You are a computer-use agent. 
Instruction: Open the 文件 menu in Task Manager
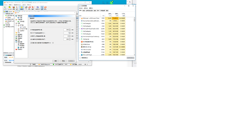81,8
